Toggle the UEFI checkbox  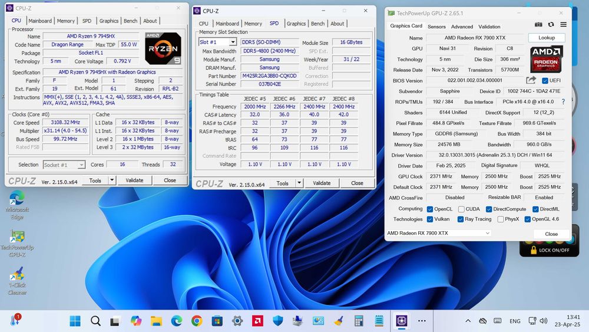545,81
